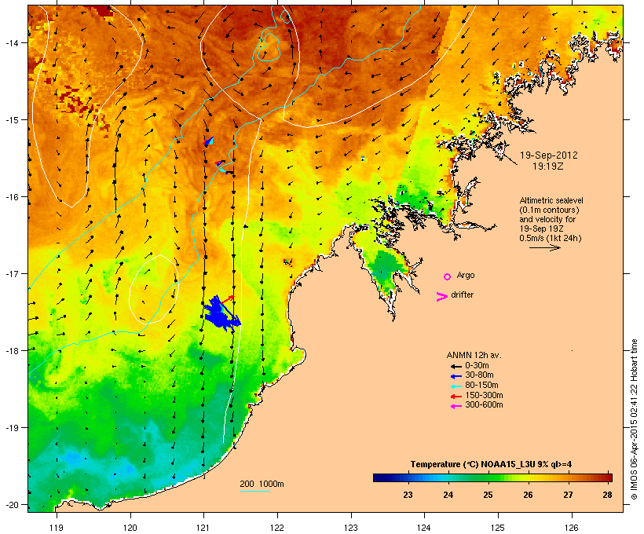Viewport: 644px width, 534px height.
Task: Click the dark blue end of temperature colorbar
Action: pos(380,477)
